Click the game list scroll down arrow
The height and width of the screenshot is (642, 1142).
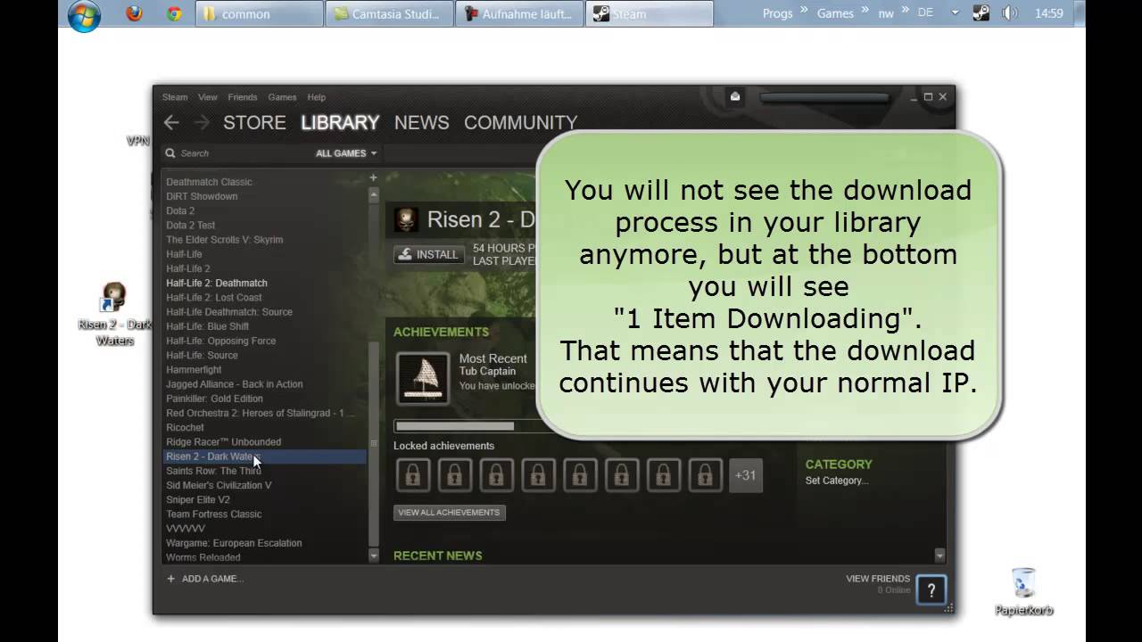(x=374, y=556)
